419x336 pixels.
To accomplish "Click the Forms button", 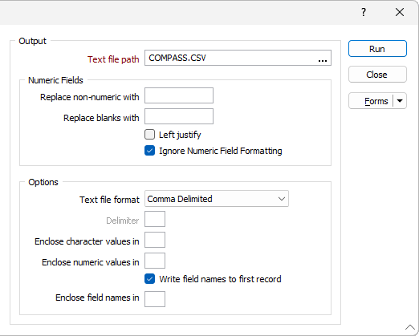I will [371, 101].
